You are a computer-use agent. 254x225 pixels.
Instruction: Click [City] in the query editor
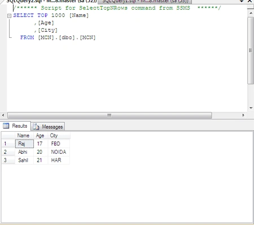(x=47, y=30)
